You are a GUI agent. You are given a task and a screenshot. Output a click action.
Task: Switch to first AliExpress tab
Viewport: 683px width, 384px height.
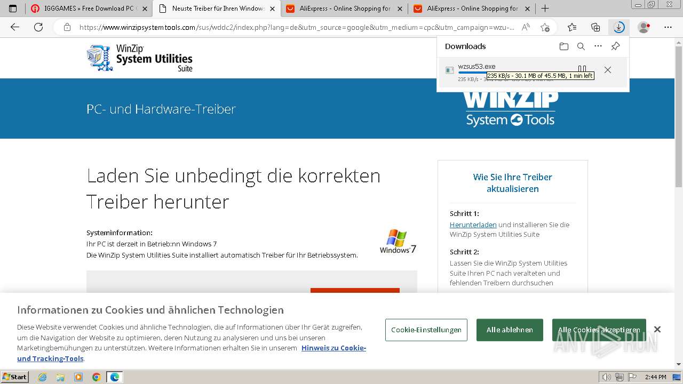(x=345, y=9)
